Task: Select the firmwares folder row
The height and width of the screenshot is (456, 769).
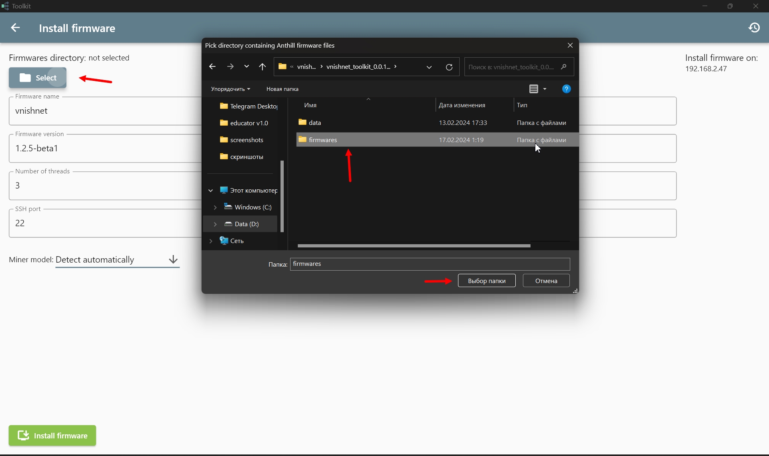Action: (x=437, y=140)
